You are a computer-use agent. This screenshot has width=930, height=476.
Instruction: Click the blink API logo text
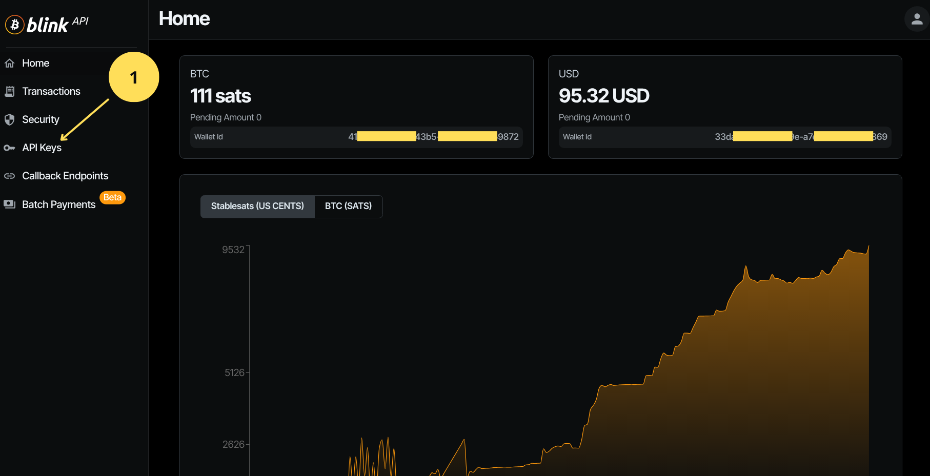tap(57, 24)
